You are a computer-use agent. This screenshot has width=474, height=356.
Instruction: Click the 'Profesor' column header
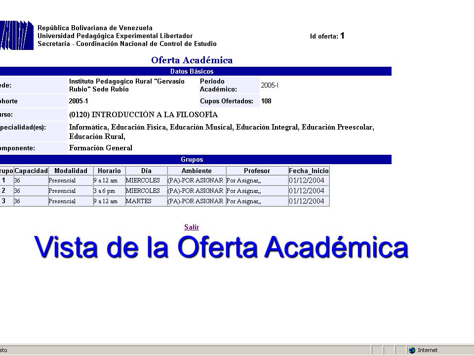257,171
